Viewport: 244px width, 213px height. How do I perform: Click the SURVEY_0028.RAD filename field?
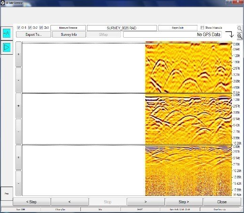click(122, 28)
